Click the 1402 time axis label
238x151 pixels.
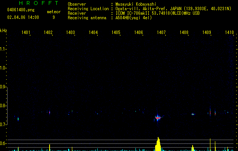(48, 32)
